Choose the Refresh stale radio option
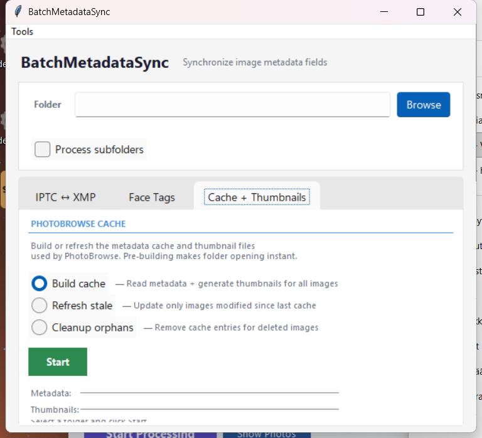This screenshot has width=482, height=438. coord(39,306)
